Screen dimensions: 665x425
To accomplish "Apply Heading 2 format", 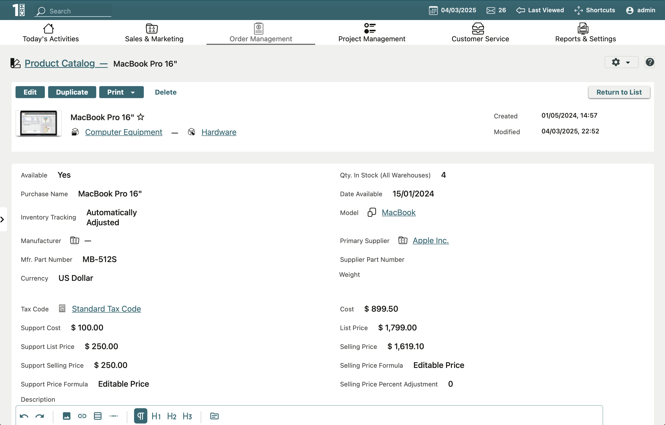I will click(x=172, y=416).
